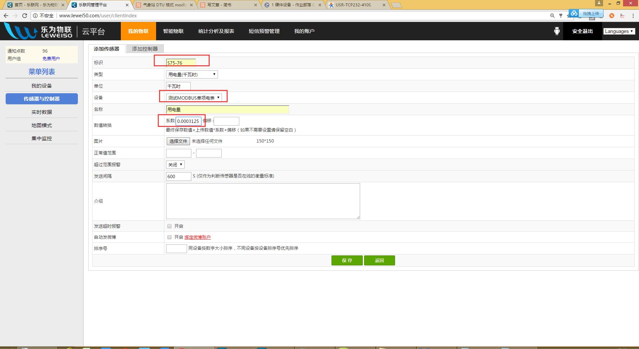
Task: Click the browser address bar URL
Action: [x=98, y=16]
